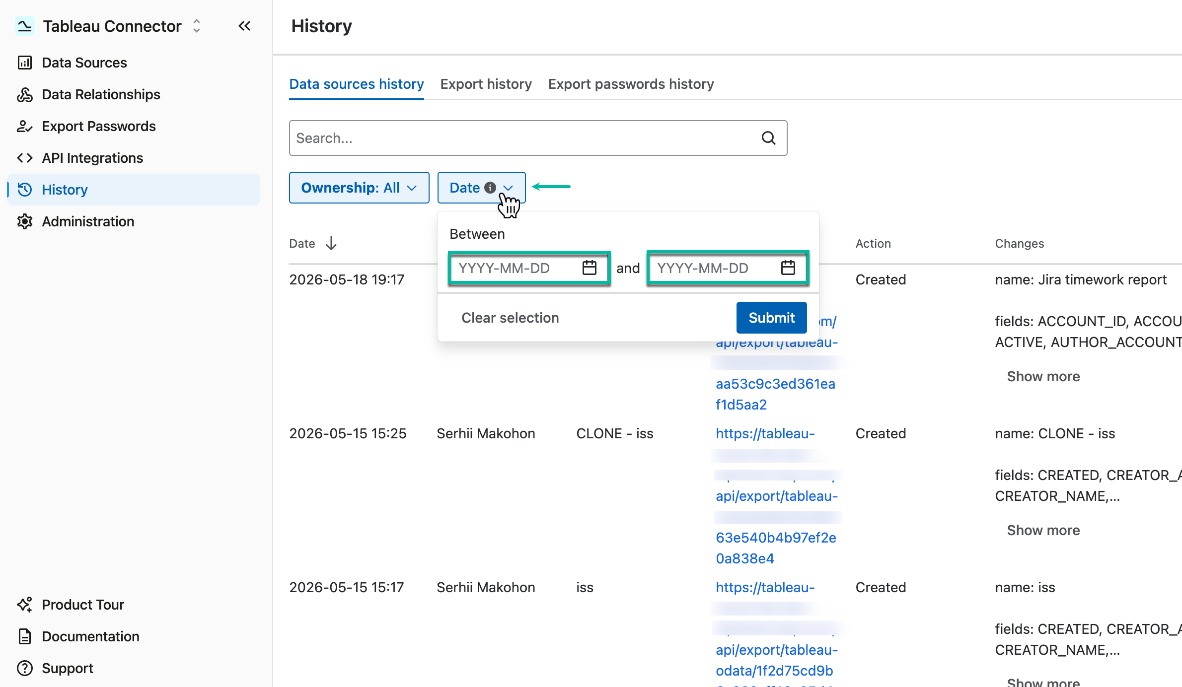Open URL part 63e540b4b97ef2e
The image size is (1182, 687).
[776, 538]
